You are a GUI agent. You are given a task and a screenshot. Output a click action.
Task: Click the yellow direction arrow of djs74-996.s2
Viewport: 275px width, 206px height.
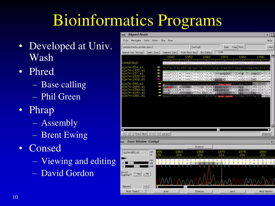pos(159,84)
